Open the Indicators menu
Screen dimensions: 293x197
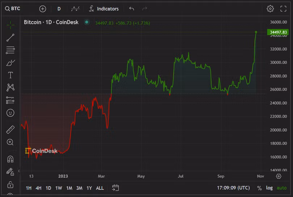tap(104, 9)
